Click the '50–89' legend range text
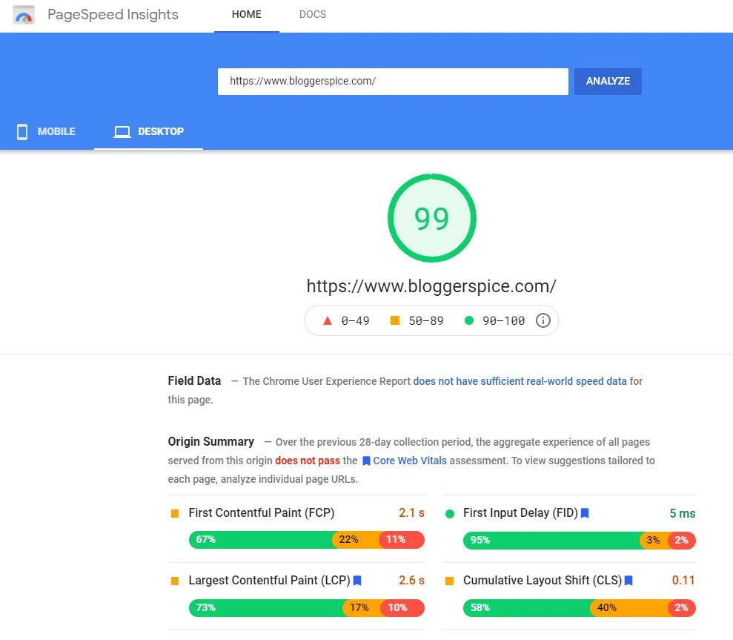 click(426, 321)
